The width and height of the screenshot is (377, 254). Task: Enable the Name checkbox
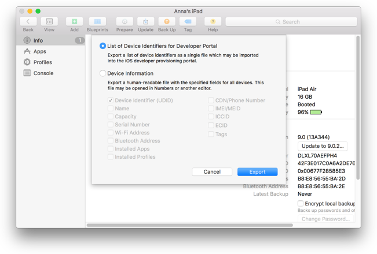click(111, 109)
